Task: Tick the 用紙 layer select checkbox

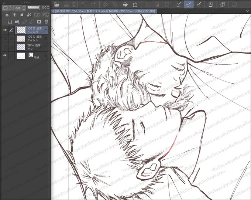Action: [x=11, y=56]
